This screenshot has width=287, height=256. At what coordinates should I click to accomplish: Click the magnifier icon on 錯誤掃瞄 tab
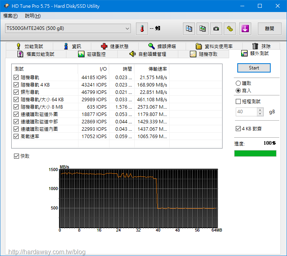[x=151, y=46]
